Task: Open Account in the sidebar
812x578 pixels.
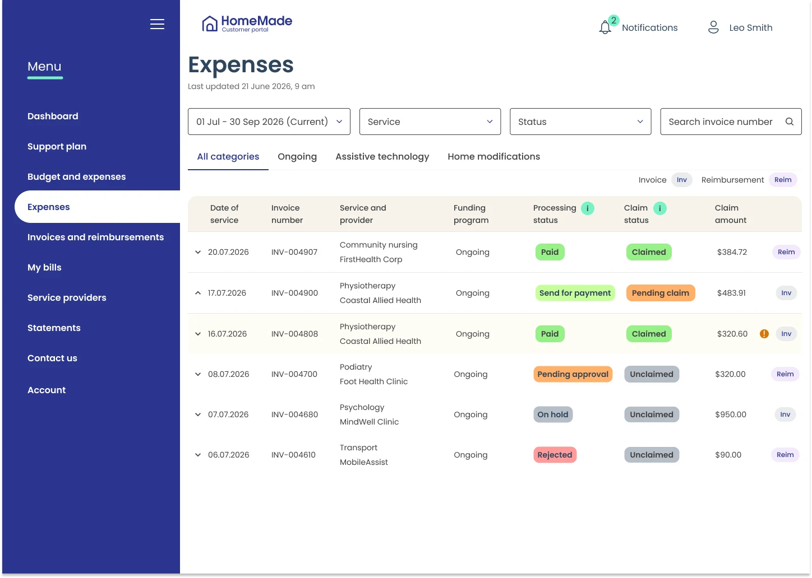Action: click(47, 390)
